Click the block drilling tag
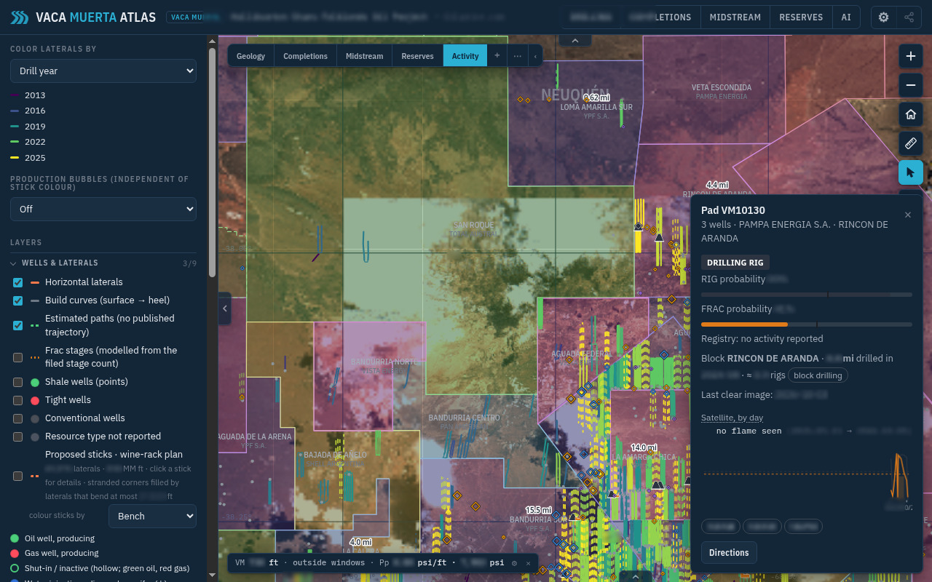Image resolution: width=932 pixels, height=582 pixels. (x=818, y=375)
